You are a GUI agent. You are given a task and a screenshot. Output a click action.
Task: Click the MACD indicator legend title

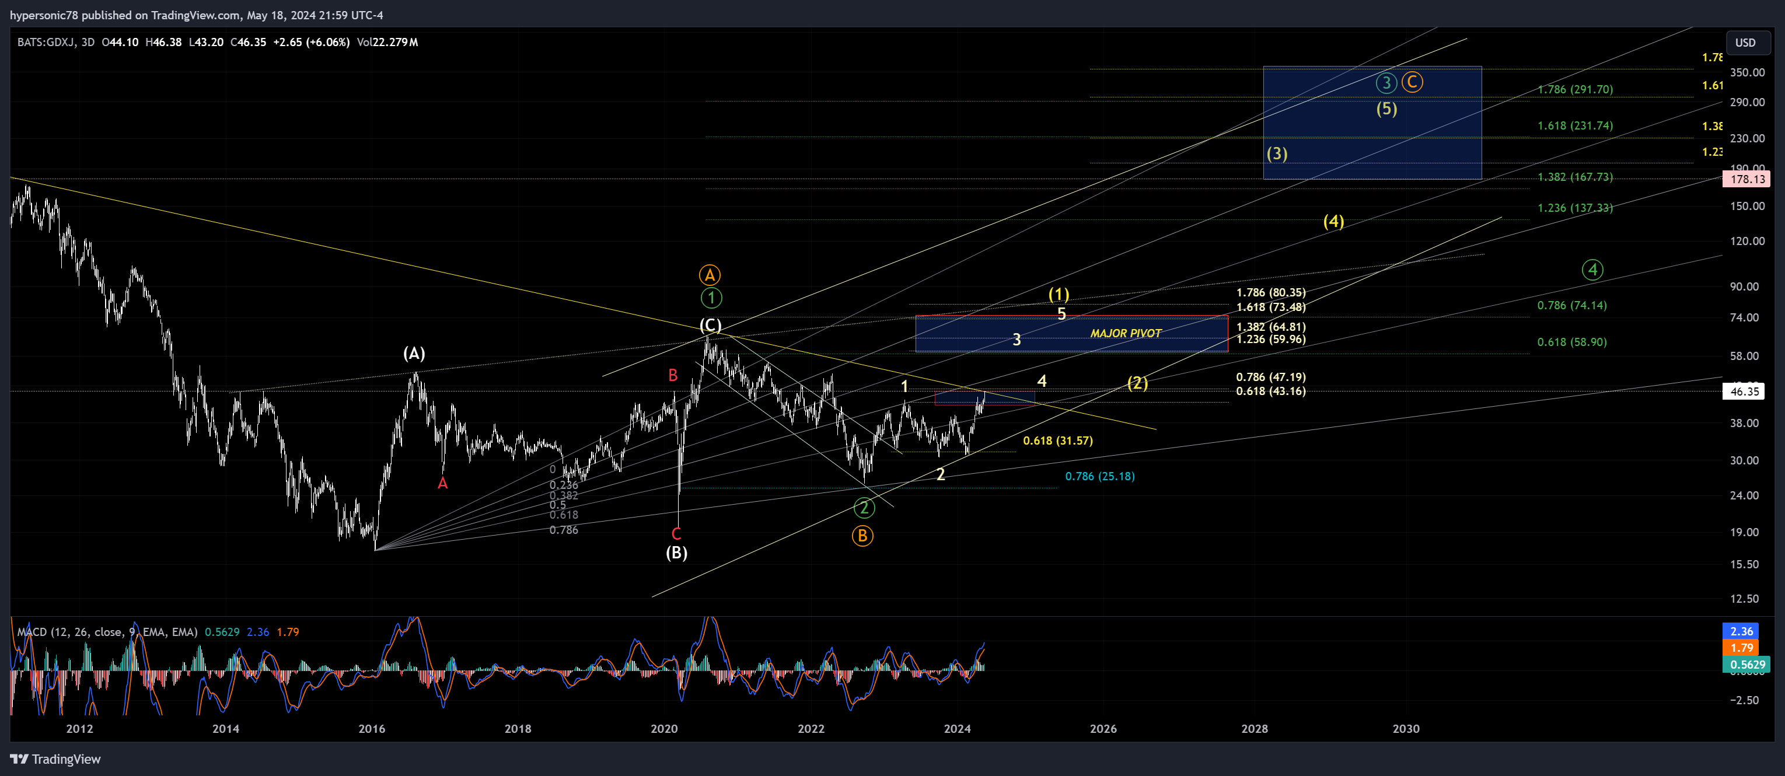point(107,632)
